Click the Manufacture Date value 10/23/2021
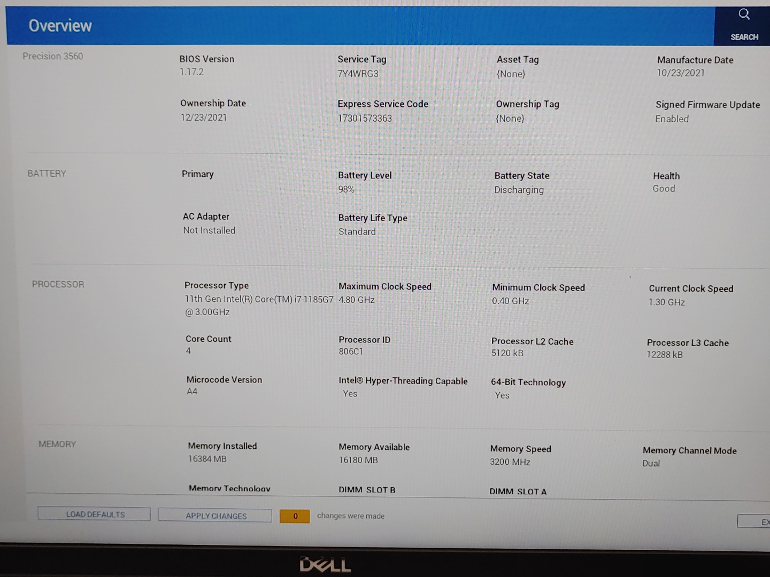 (x=680, y=73)
